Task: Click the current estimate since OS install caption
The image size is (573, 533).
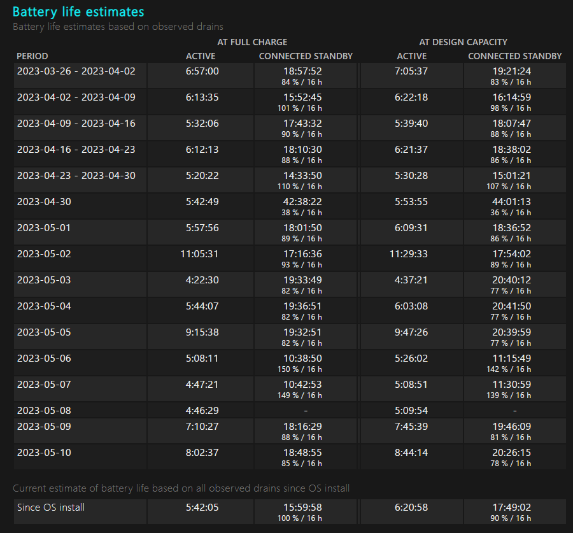Action: pyautogui.click(x=181, y=488)
